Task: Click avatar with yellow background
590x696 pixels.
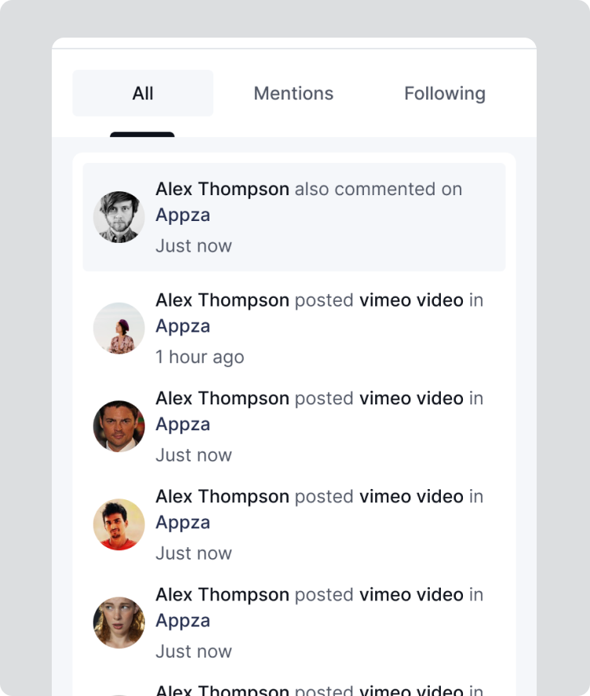Action: coord(119,524)
